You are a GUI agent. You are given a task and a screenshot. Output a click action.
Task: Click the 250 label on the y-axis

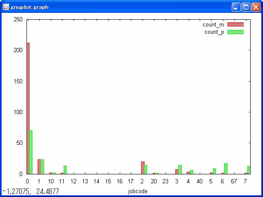[x=18, y=19]
